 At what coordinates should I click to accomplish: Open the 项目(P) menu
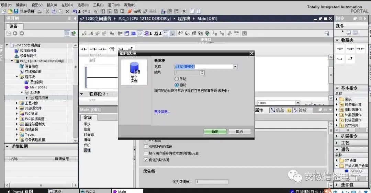[6, 5]
